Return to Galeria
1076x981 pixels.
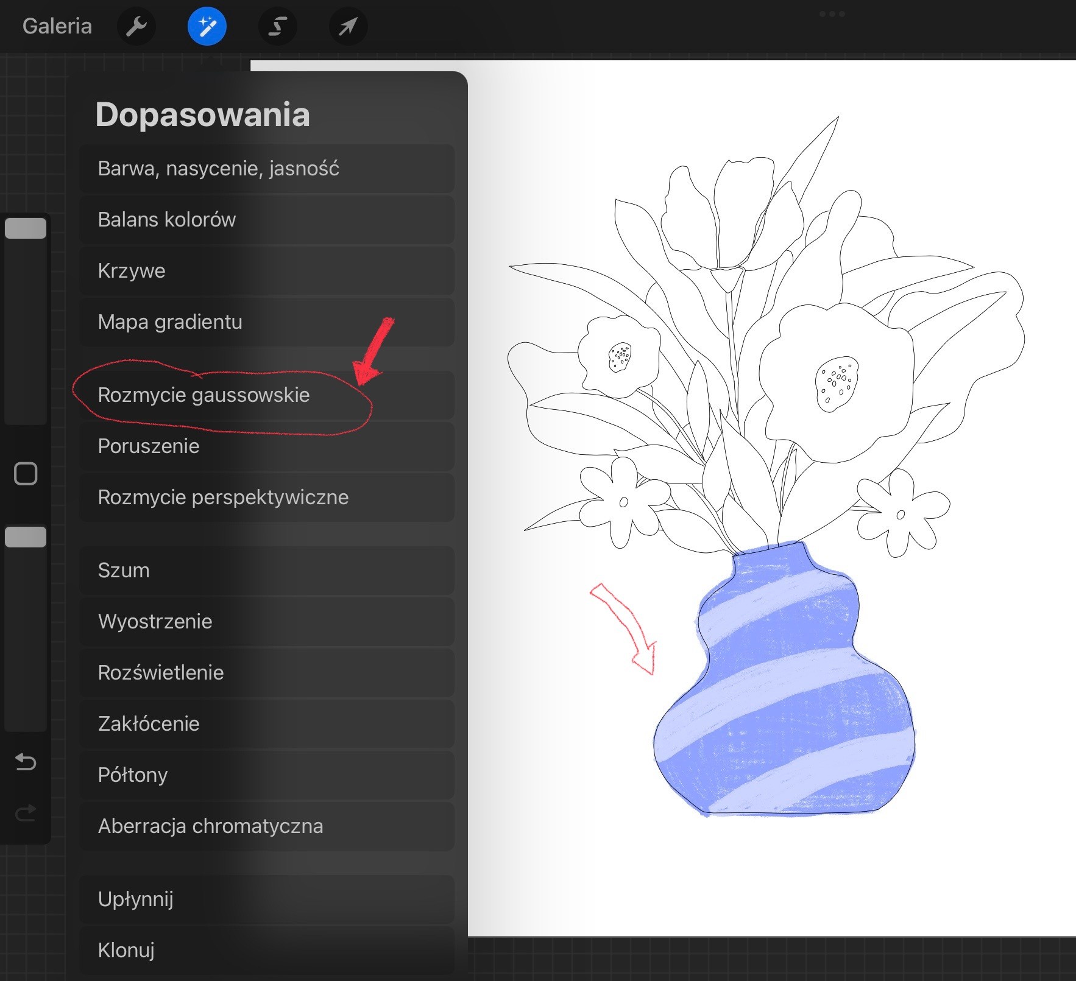click(57, 26)
